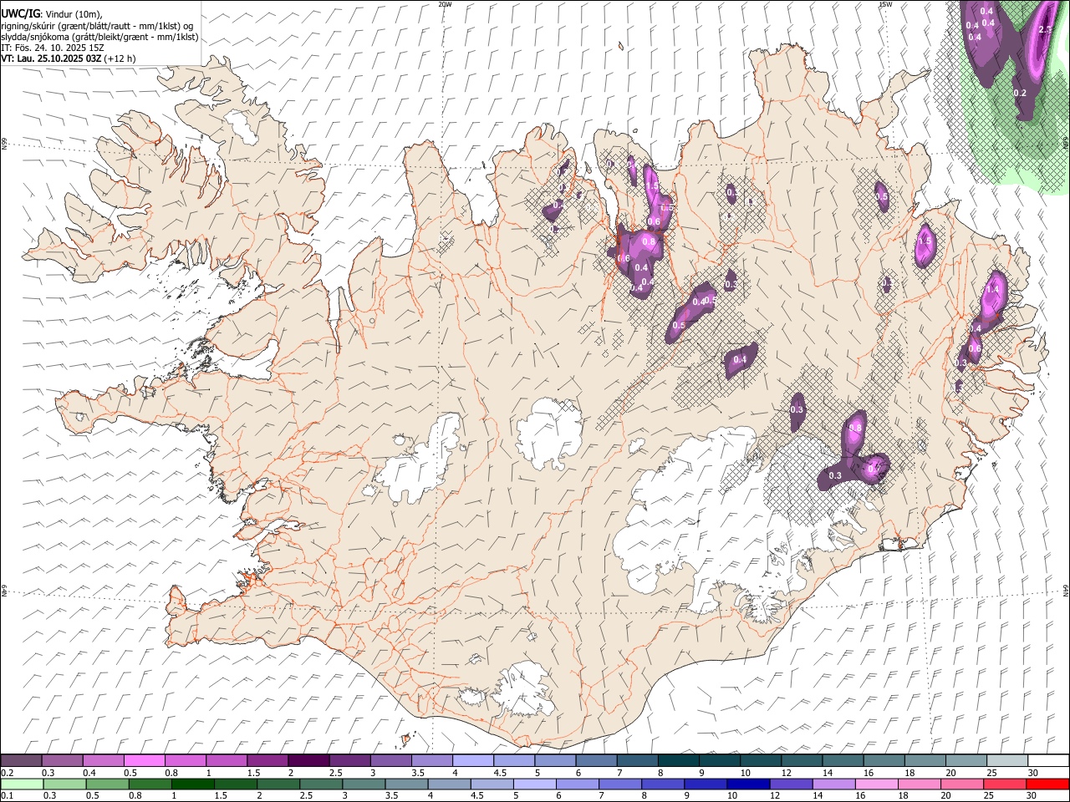The height and width of the screenshot is (802, 1070).
Task: Click the 'rigning/skúrir' description line
Action: click(x=97, y=26)
